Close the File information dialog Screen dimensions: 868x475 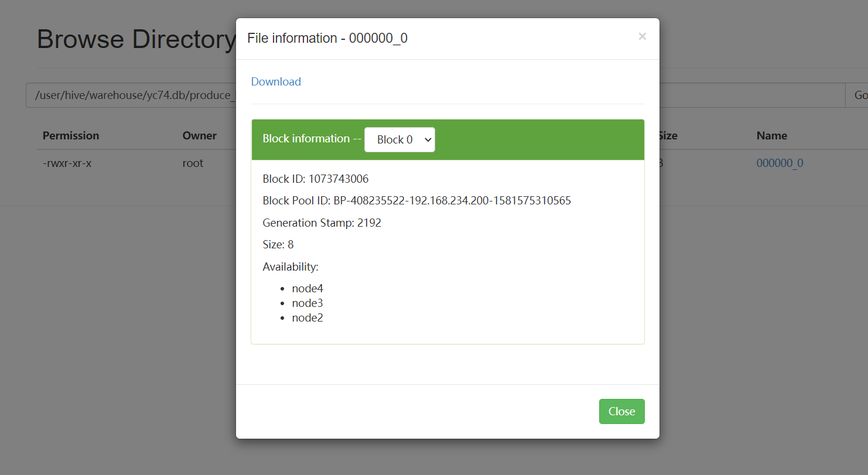pos(621,411)
